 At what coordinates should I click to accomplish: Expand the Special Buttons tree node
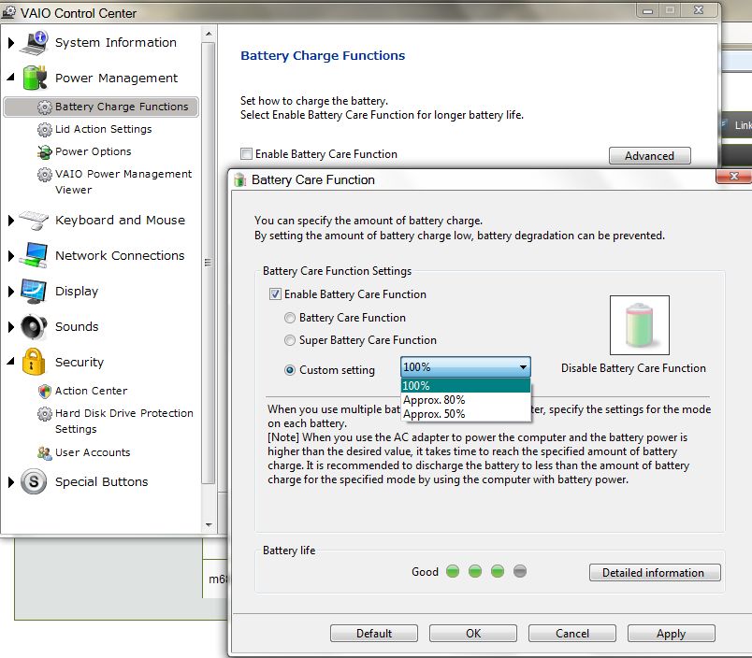[11, 482]
